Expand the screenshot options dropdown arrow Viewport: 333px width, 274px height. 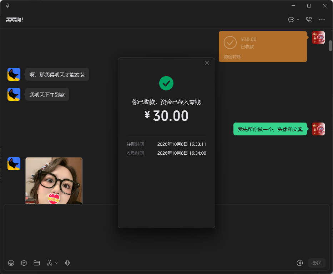pyautogui.click(x=56, y=263)
